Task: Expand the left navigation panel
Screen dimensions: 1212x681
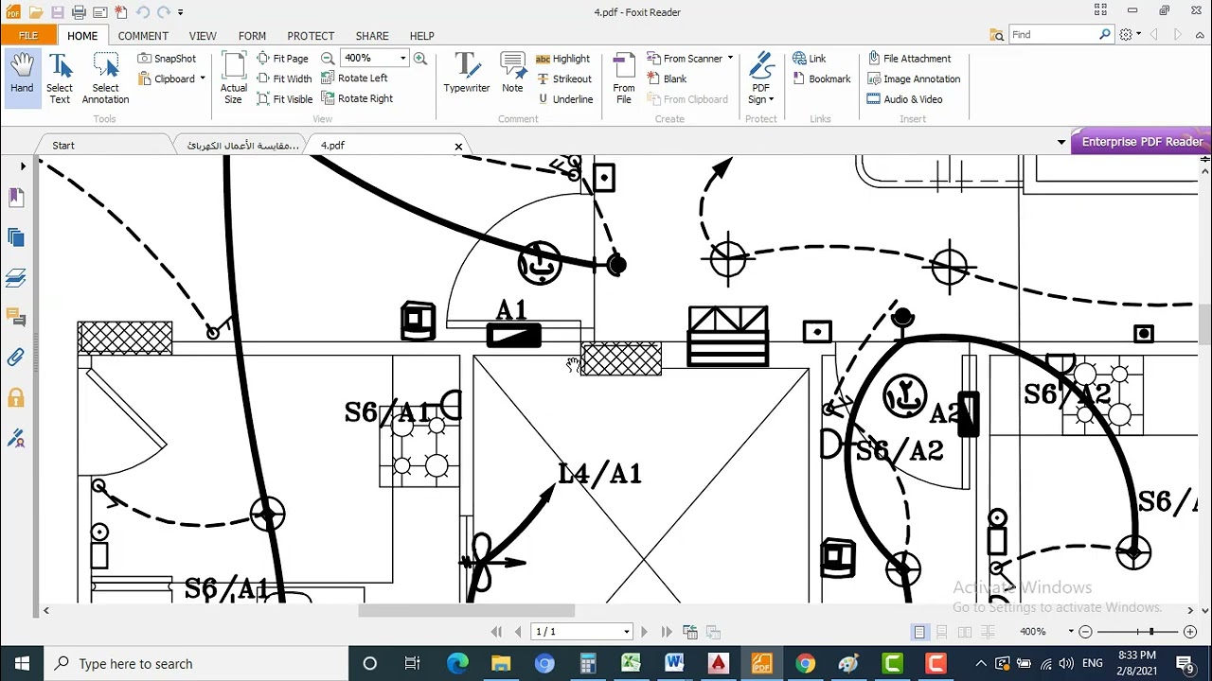Action: click(x=23, y=166)
